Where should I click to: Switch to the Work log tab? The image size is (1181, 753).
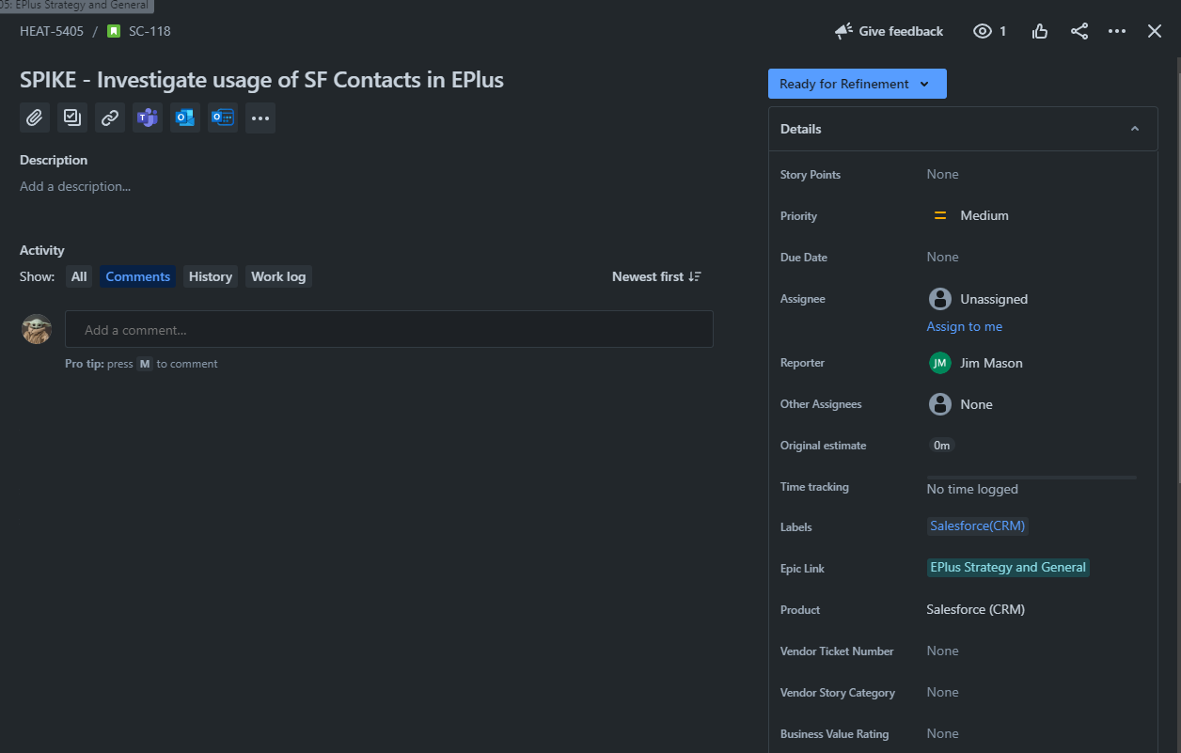coord(278,276)
